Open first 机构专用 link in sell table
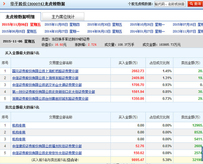 (19, 125)
